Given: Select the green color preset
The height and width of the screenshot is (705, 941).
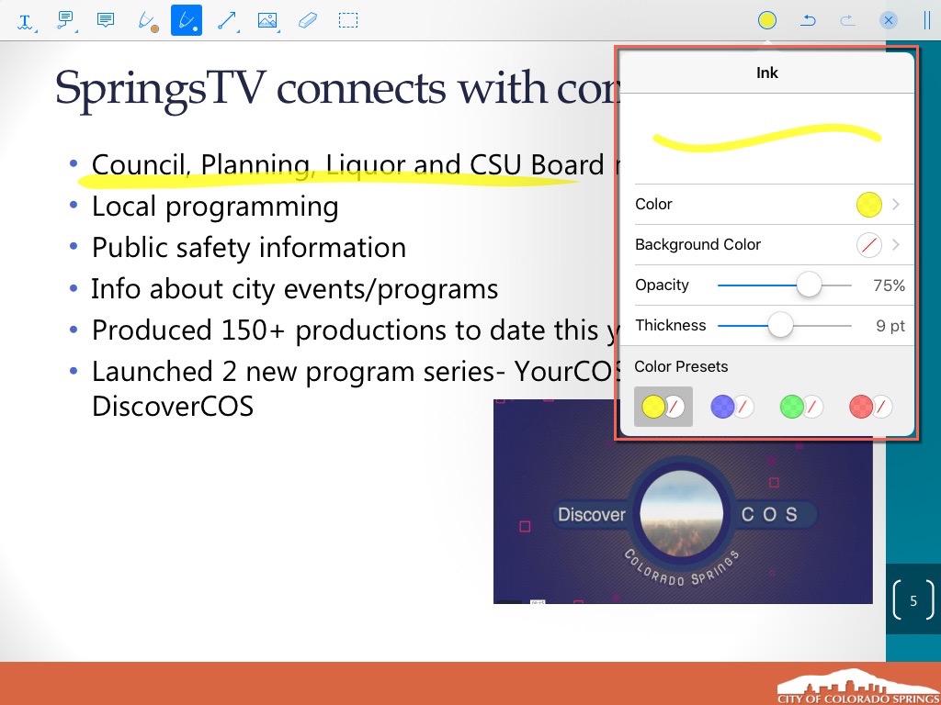Looking at the screenshot, I should (x=800, y=407).
